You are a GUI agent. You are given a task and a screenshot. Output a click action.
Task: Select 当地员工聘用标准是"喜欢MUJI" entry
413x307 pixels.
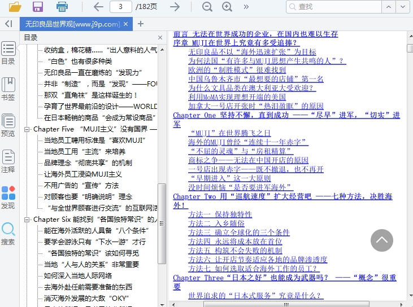coord(94,140)
